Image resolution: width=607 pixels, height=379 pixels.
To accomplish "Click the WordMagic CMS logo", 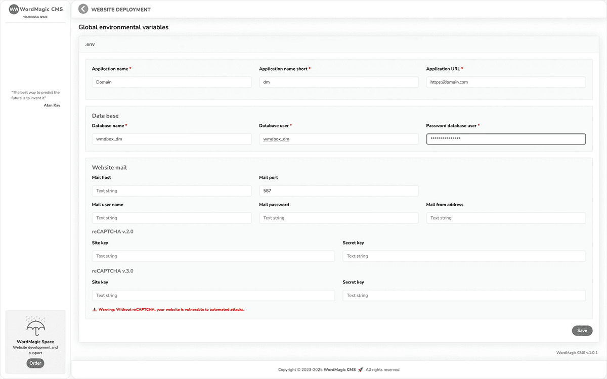I will pos(36,10).
